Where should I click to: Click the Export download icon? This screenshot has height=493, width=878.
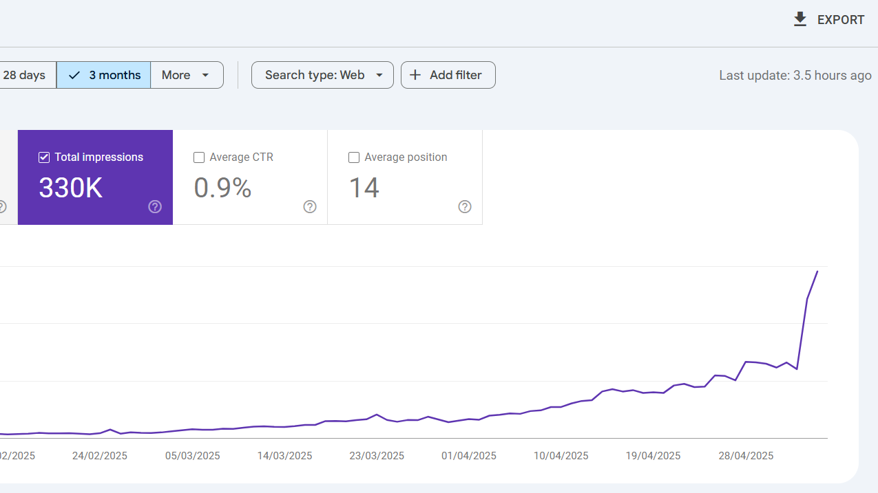(800, 19)
